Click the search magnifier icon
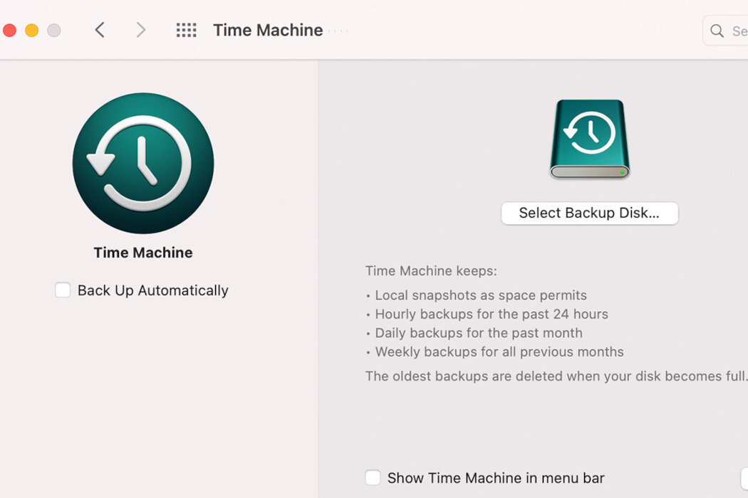Screen dimensions: 748x498 point(717,31)
